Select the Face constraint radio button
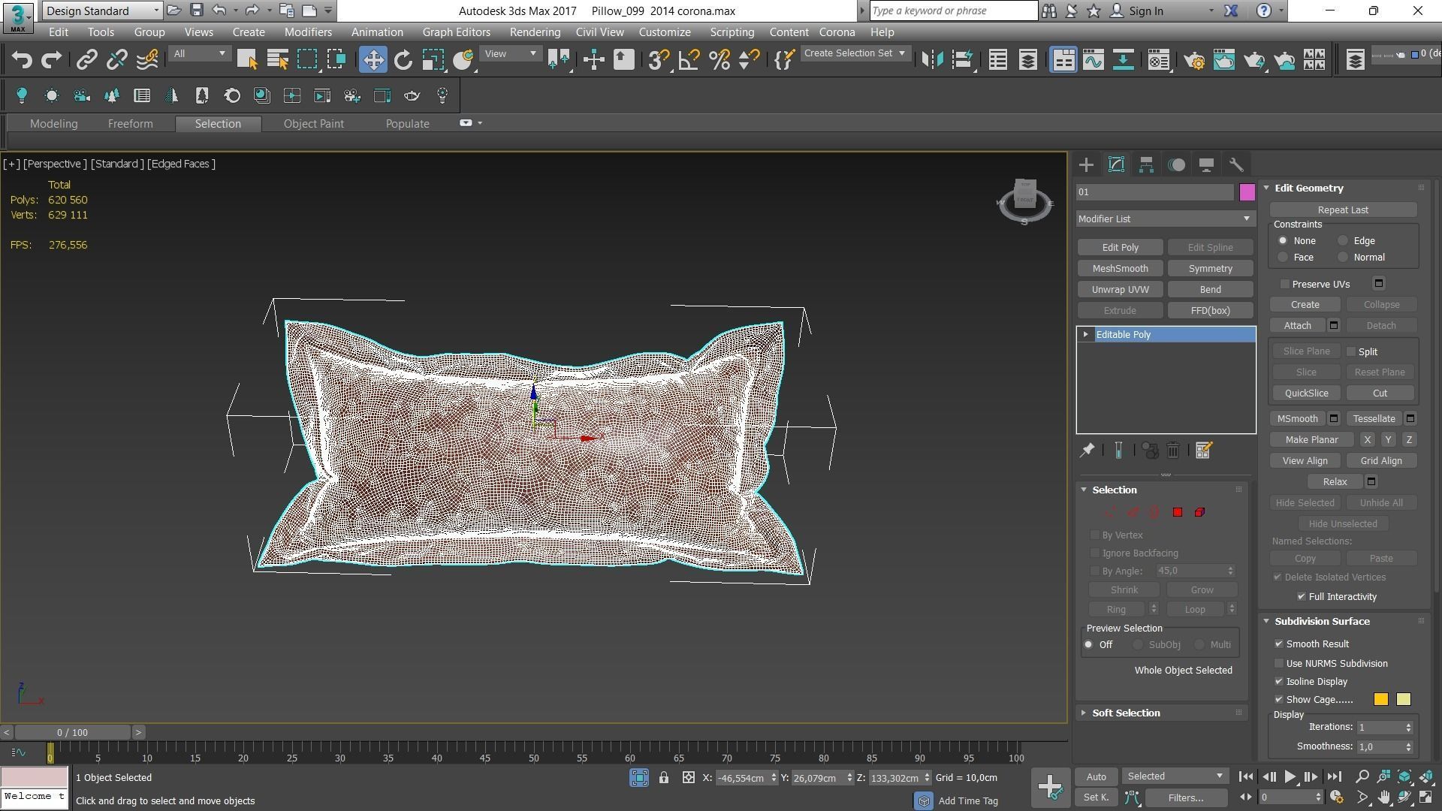 [x=1283, y=258]
